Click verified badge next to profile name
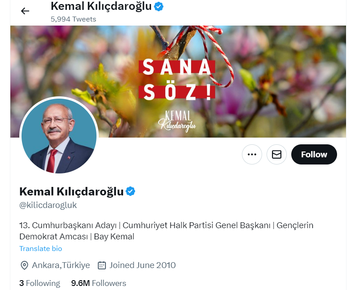This screenshot has width=355, height=290. click(x=131, y=191)
